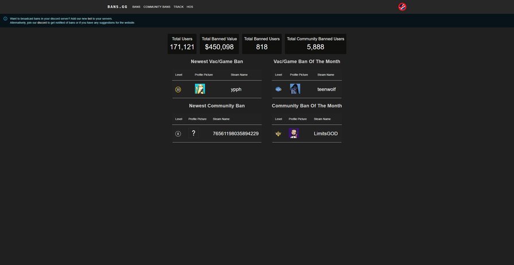Image resolution: width=514 pixels, height=265 pixels.
Task: Open the BANS menu item
Action: click(136, 7)
